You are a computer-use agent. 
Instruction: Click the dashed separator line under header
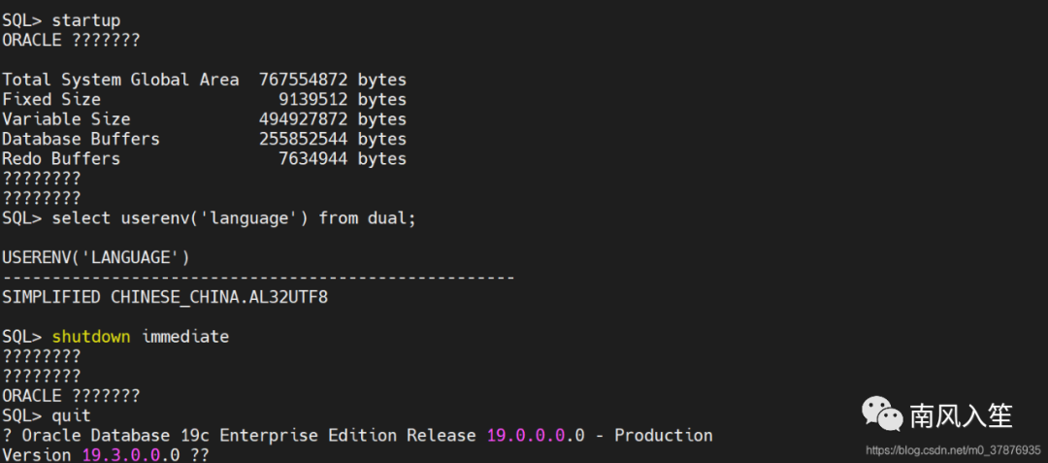(258, 278)
